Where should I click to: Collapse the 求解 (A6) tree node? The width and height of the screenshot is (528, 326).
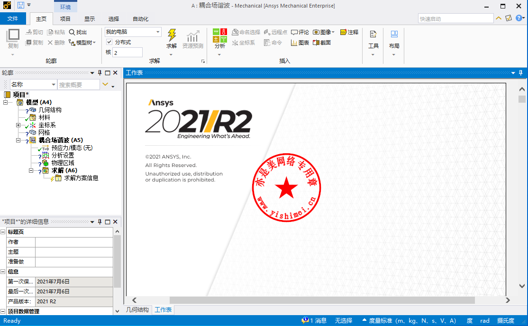(31, 170)
